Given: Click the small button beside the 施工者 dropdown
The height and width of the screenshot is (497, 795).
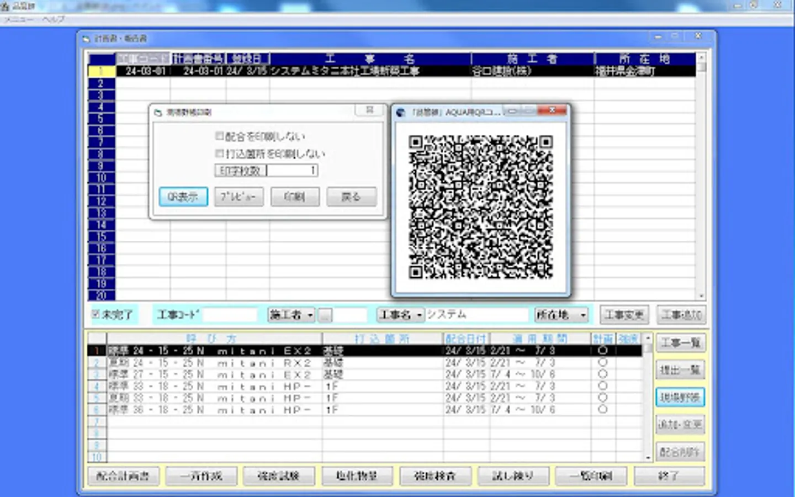Looking at the screenshot, I should pyautogui.click(x=325, y=315).
